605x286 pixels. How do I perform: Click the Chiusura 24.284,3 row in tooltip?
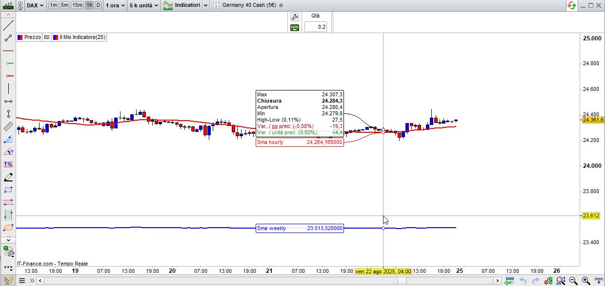300,101
